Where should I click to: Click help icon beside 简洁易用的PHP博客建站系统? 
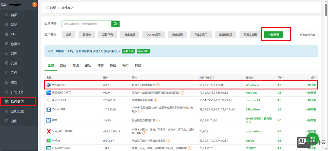point(168,141)
